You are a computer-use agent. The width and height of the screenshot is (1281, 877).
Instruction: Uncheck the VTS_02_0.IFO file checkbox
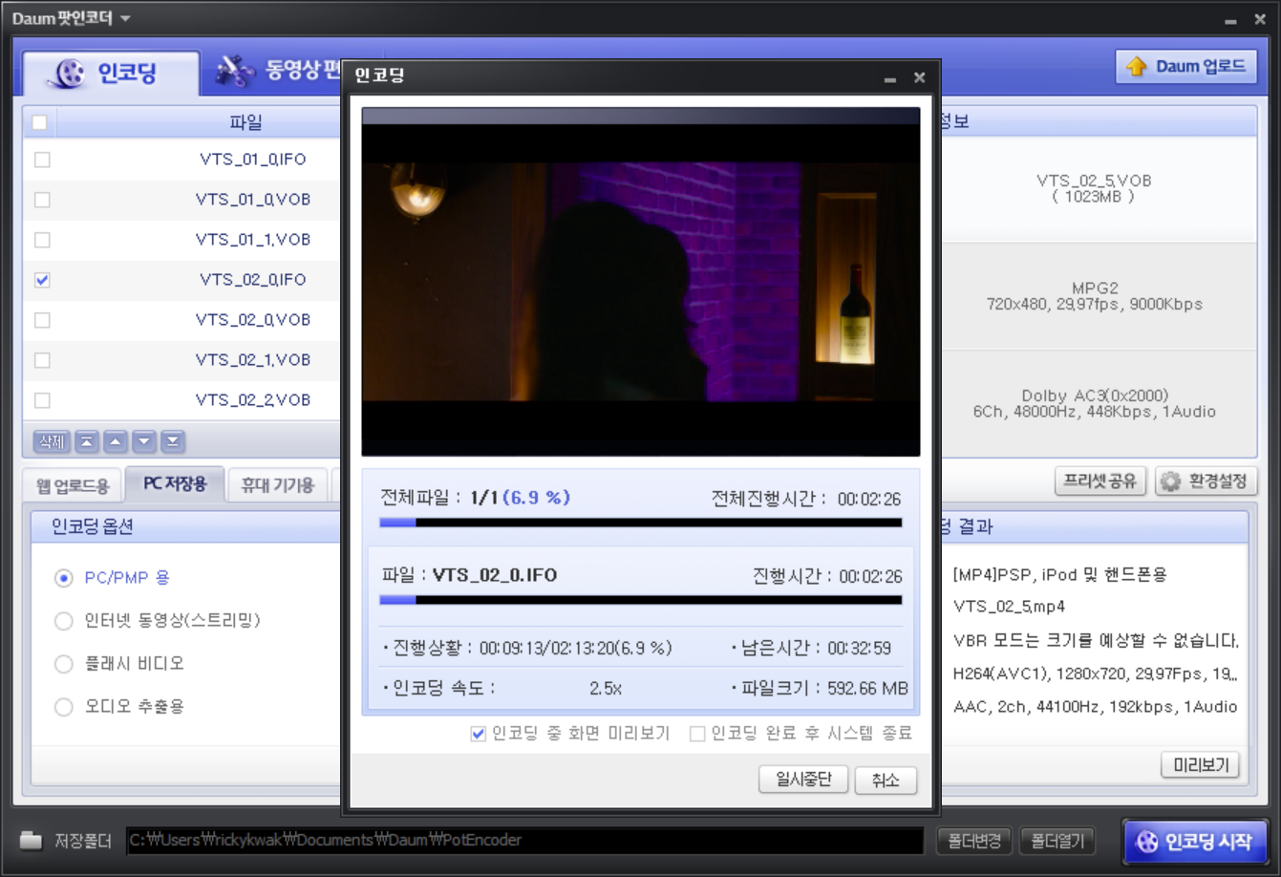[x=42, y=280]
